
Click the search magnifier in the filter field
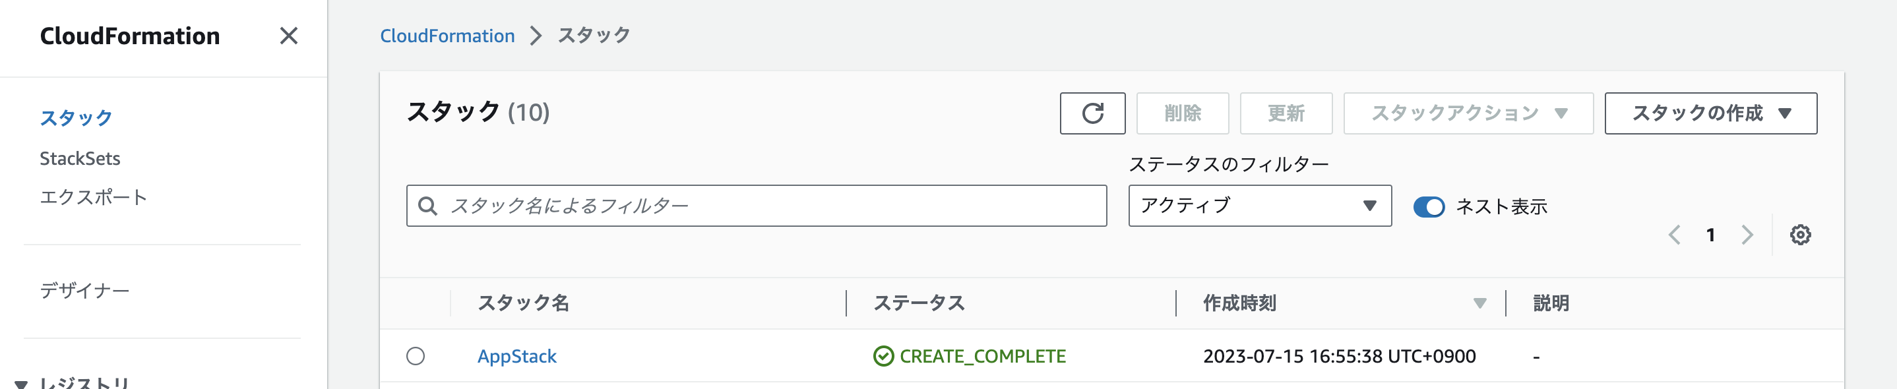point(429,207)
